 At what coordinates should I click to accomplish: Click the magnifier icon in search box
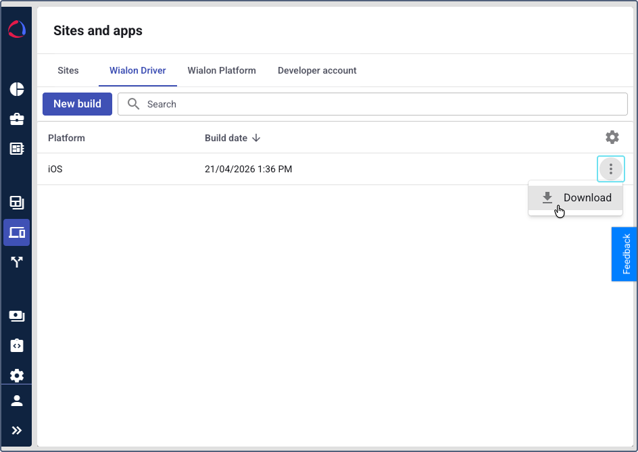click(x=133, y=104)
